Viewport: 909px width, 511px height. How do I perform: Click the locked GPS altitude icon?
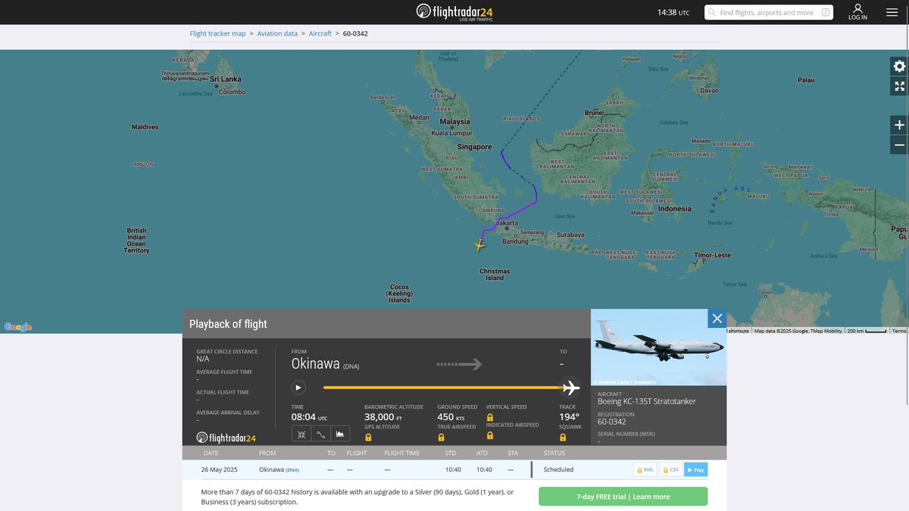click(368, 437)
